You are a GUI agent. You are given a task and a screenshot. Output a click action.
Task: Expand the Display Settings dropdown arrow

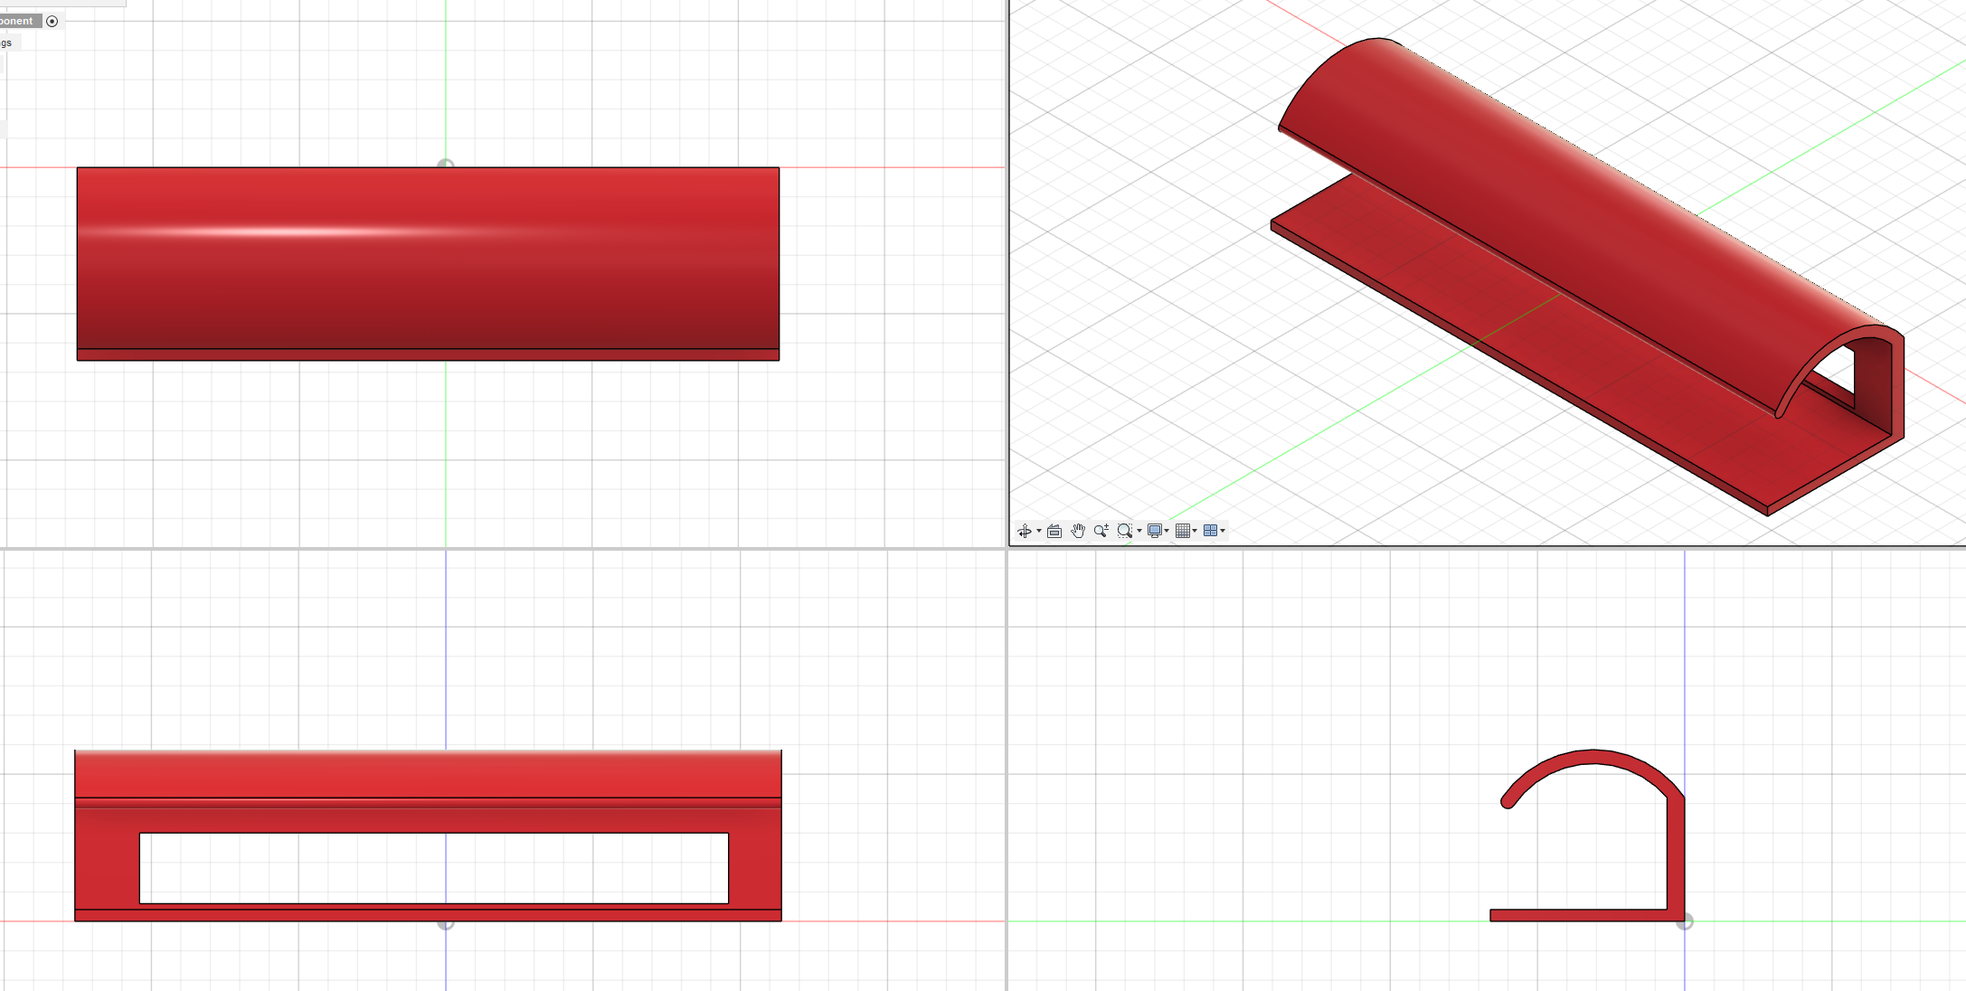(1167, 531)
